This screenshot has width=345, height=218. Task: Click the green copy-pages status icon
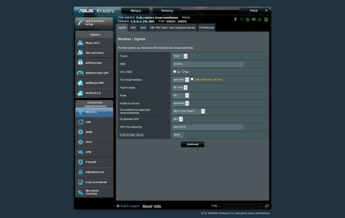coord(248,19)
